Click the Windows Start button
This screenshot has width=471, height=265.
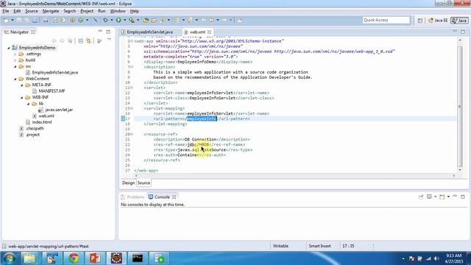point(9,258)
